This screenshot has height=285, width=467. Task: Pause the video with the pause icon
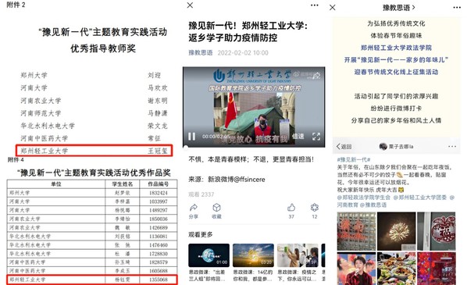point(191,137)
